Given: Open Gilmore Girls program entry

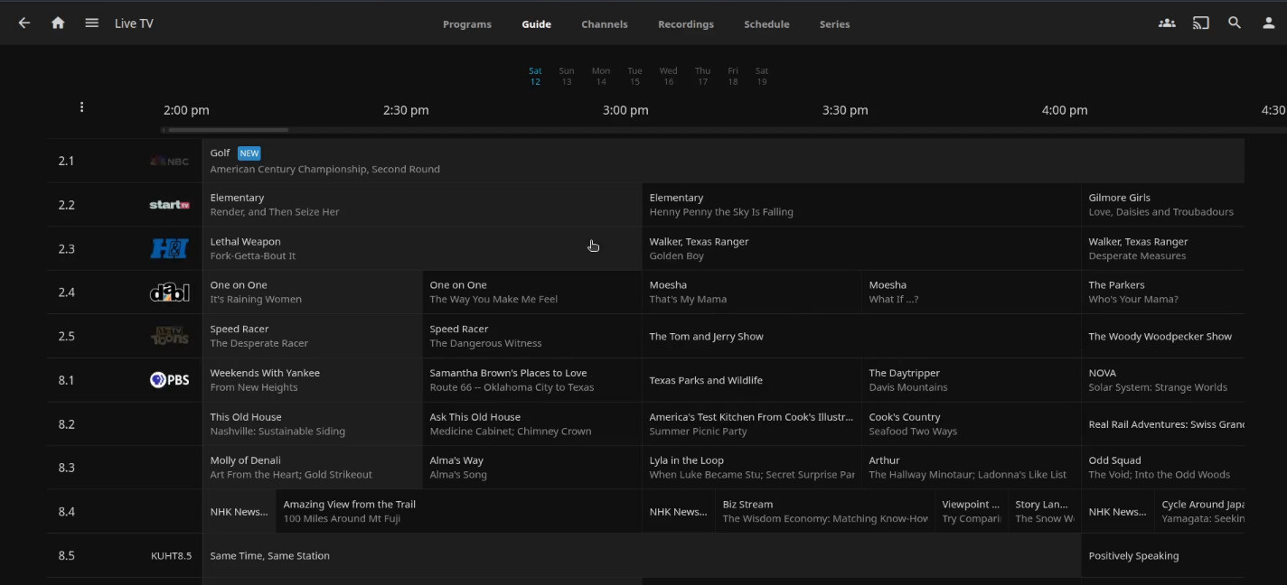Looking at the screenshot, I should click(x=1163, y=205).
